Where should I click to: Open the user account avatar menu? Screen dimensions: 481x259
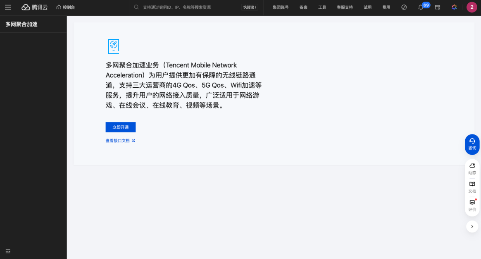(x=472, y=7)
